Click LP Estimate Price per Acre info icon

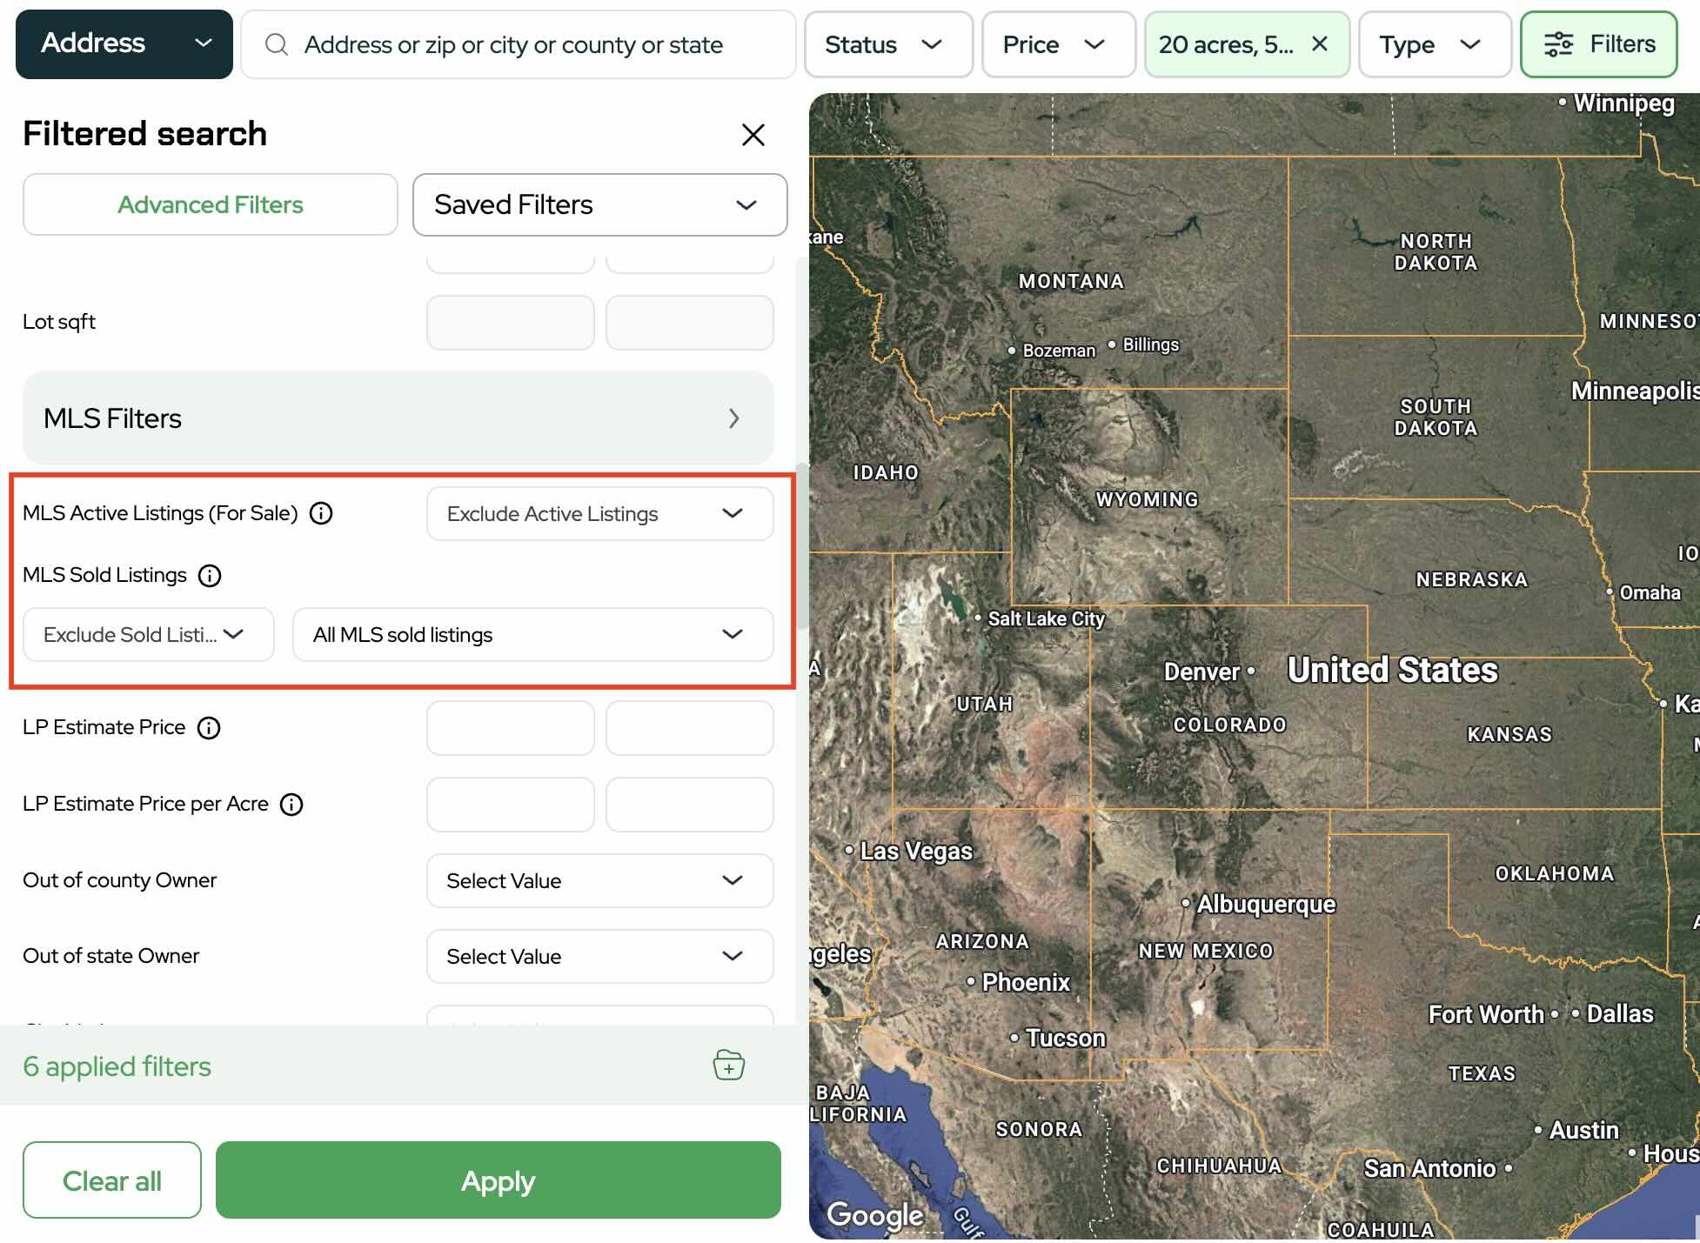pos(291,804)
